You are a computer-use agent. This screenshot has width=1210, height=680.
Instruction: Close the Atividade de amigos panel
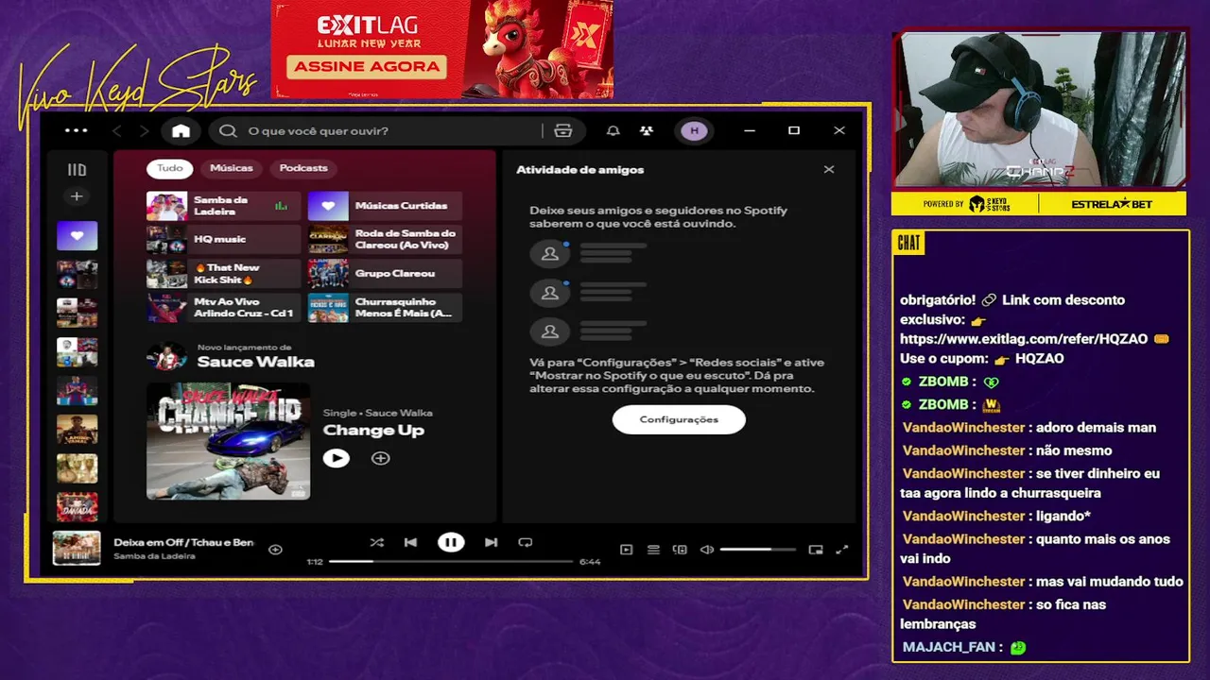pos(829,170)
